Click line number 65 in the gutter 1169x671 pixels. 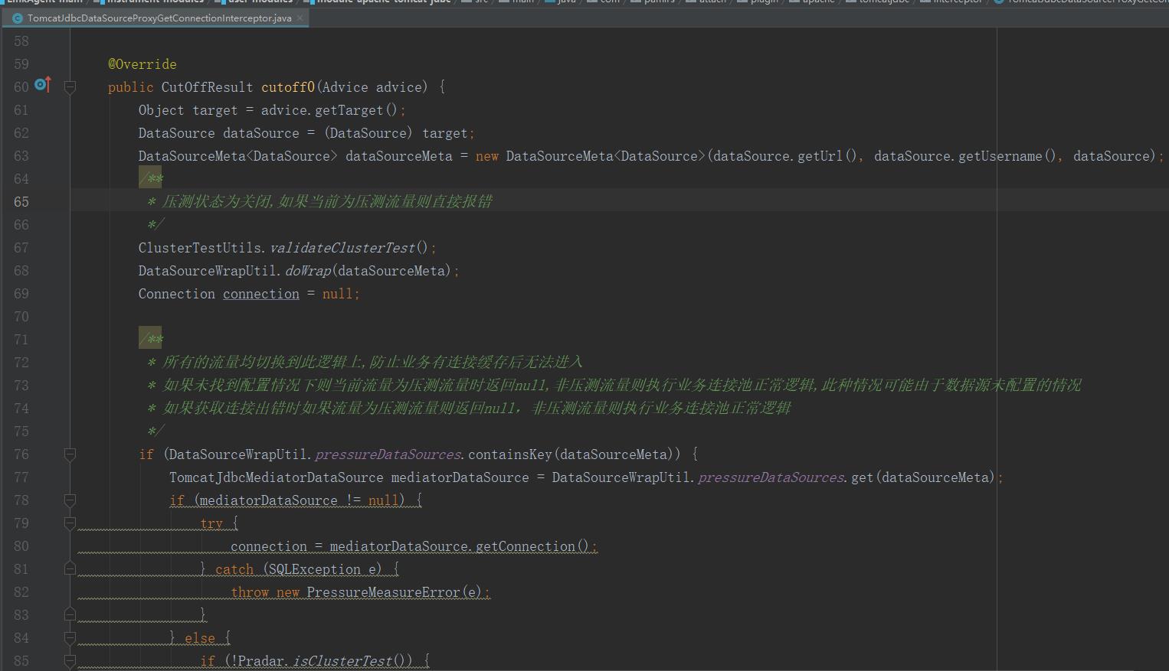(21, 202)
